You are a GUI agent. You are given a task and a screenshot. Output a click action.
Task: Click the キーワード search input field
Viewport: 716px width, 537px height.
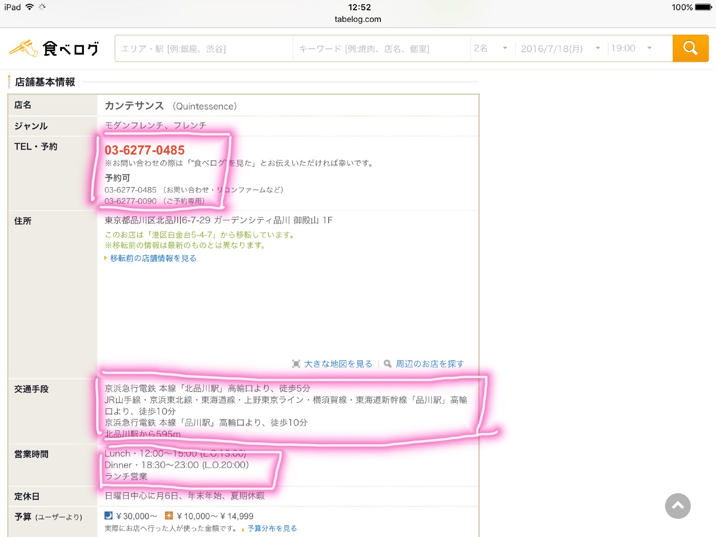pos(380,48)
